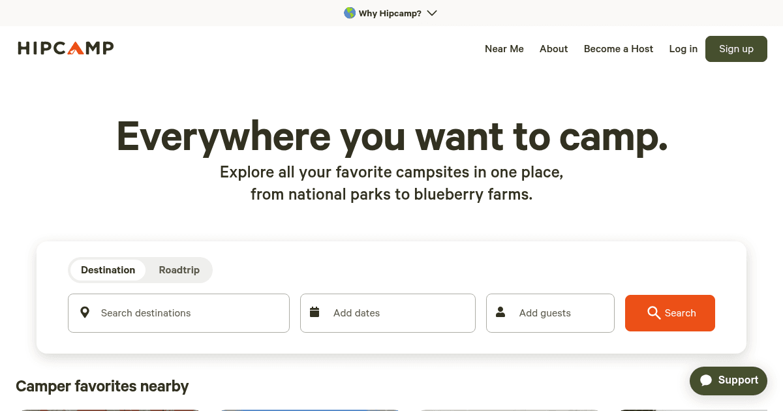Open the About page from the navbar
Image resolution: width=783 pixels, height=411 pixels.
click(553, 48)
